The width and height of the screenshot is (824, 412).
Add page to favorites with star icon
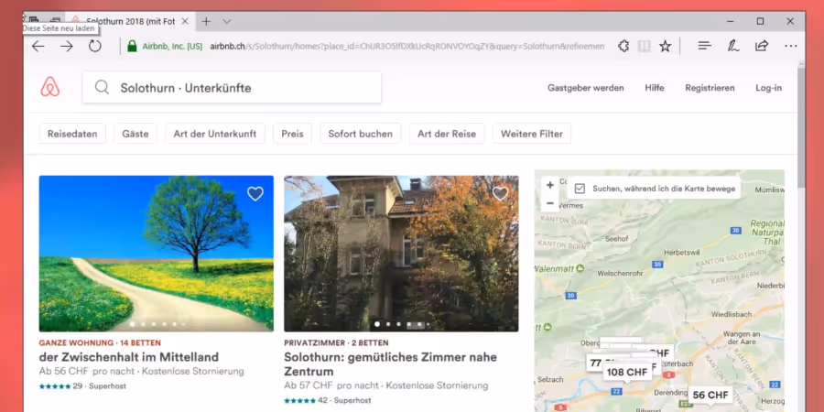(x=666, y=47)
